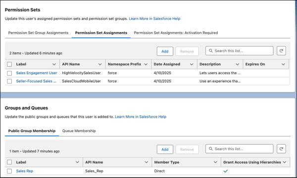Open Member Type column menu

tap(215, 162)
